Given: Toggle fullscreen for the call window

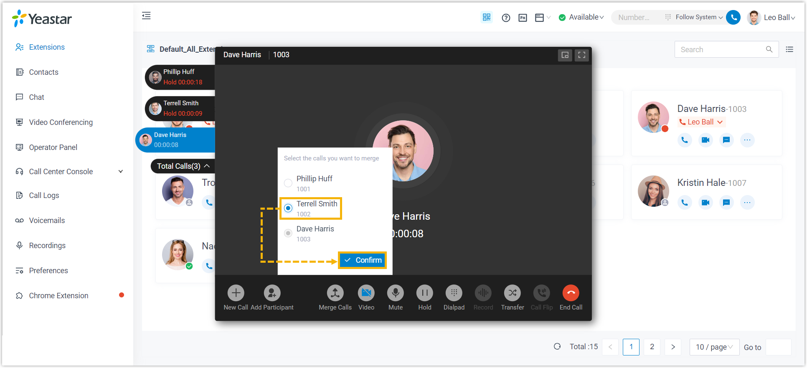Looking at the screenshot, I should point(581,55).
